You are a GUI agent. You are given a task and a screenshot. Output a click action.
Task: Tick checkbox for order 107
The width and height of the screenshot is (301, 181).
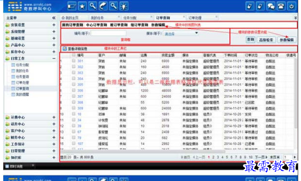74,143
